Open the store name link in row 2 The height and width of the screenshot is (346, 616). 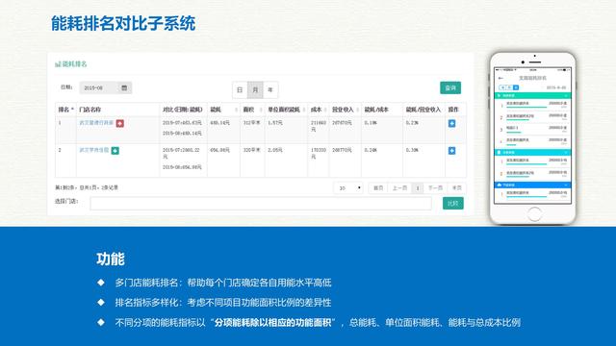pos(94,150)
